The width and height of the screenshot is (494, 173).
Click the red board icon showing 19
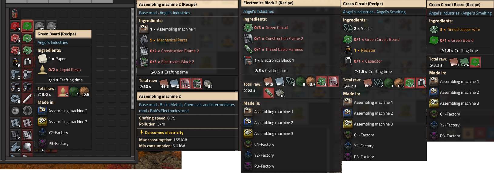point(15,26)
